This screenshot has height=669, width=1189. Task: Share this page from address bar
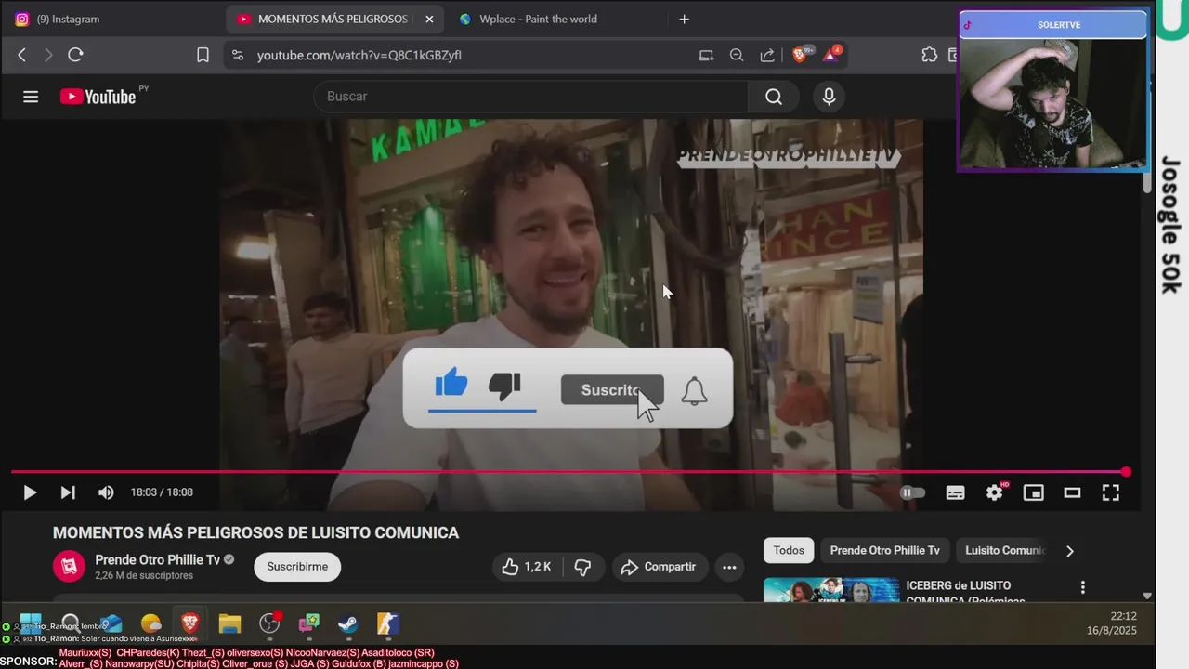pos(767,55)
